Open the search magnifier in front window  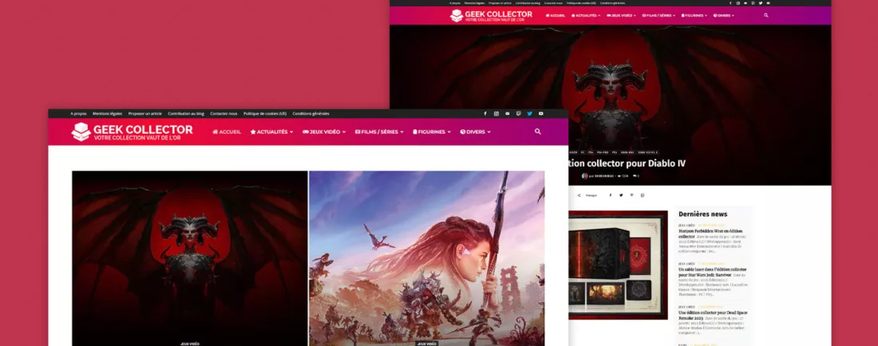(x=537, y=132)
